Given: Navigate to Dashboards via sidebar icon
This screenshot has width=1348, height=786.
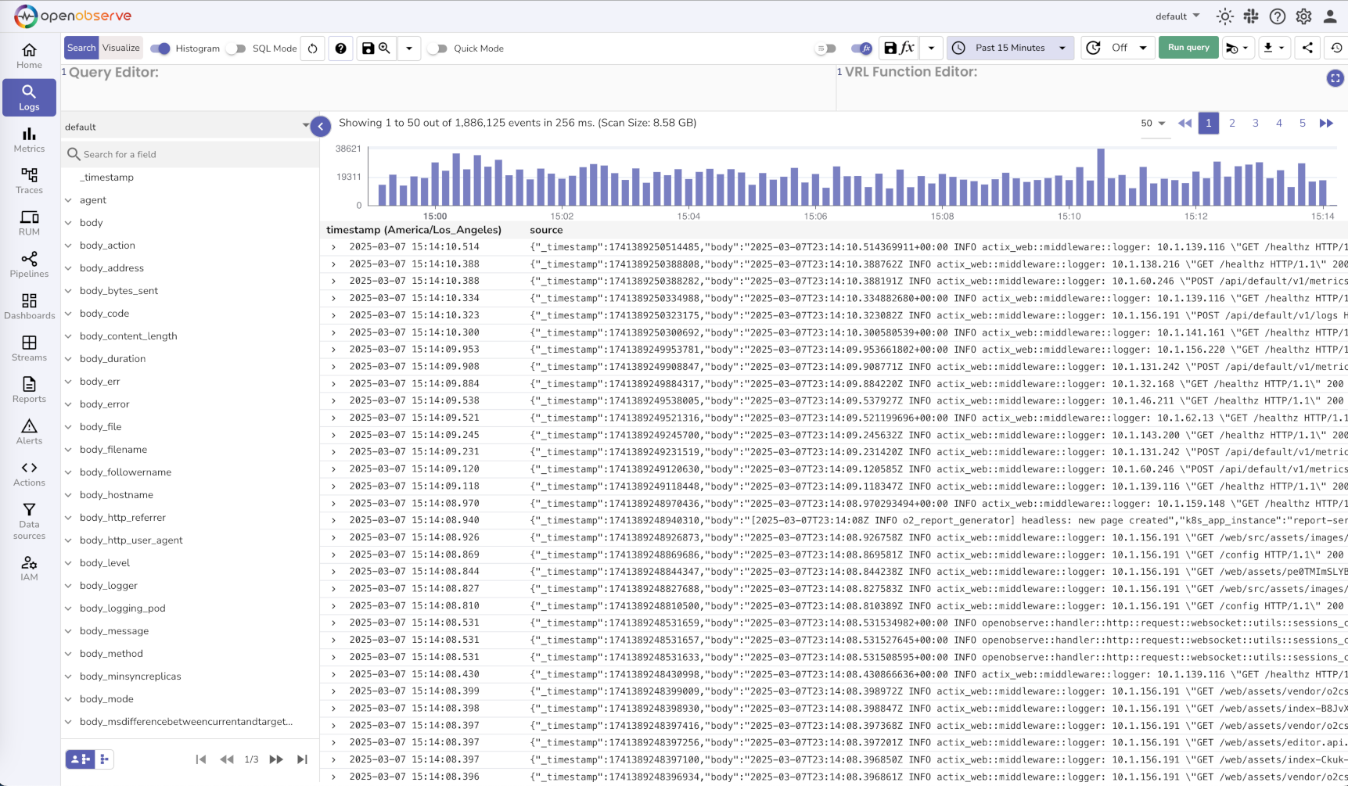Looking at the screenshot, I should coord(29,305).
